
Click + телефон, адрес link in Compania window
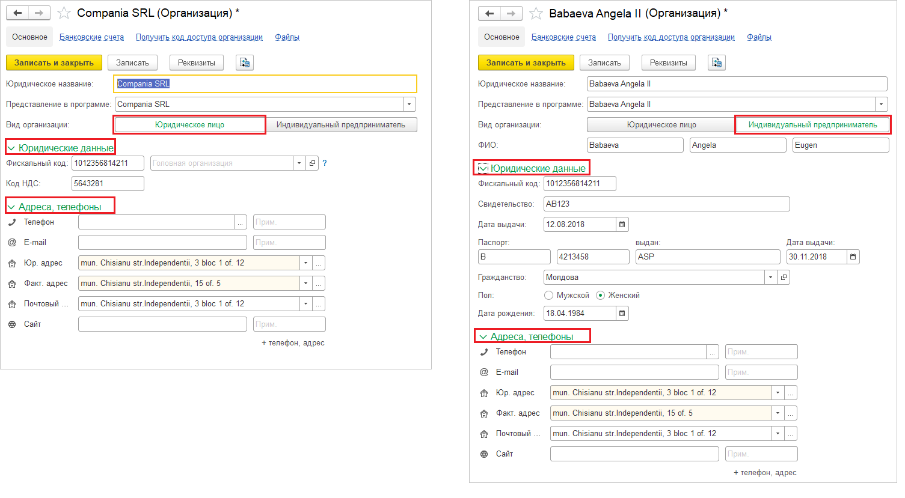pyautogui.click(x=293, y=343)
